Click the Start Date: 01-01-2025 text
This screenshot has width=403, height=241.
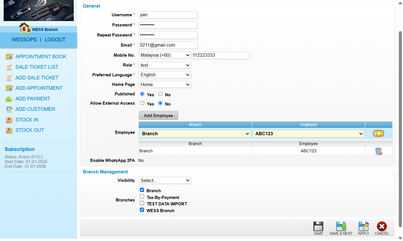[26, 162]
